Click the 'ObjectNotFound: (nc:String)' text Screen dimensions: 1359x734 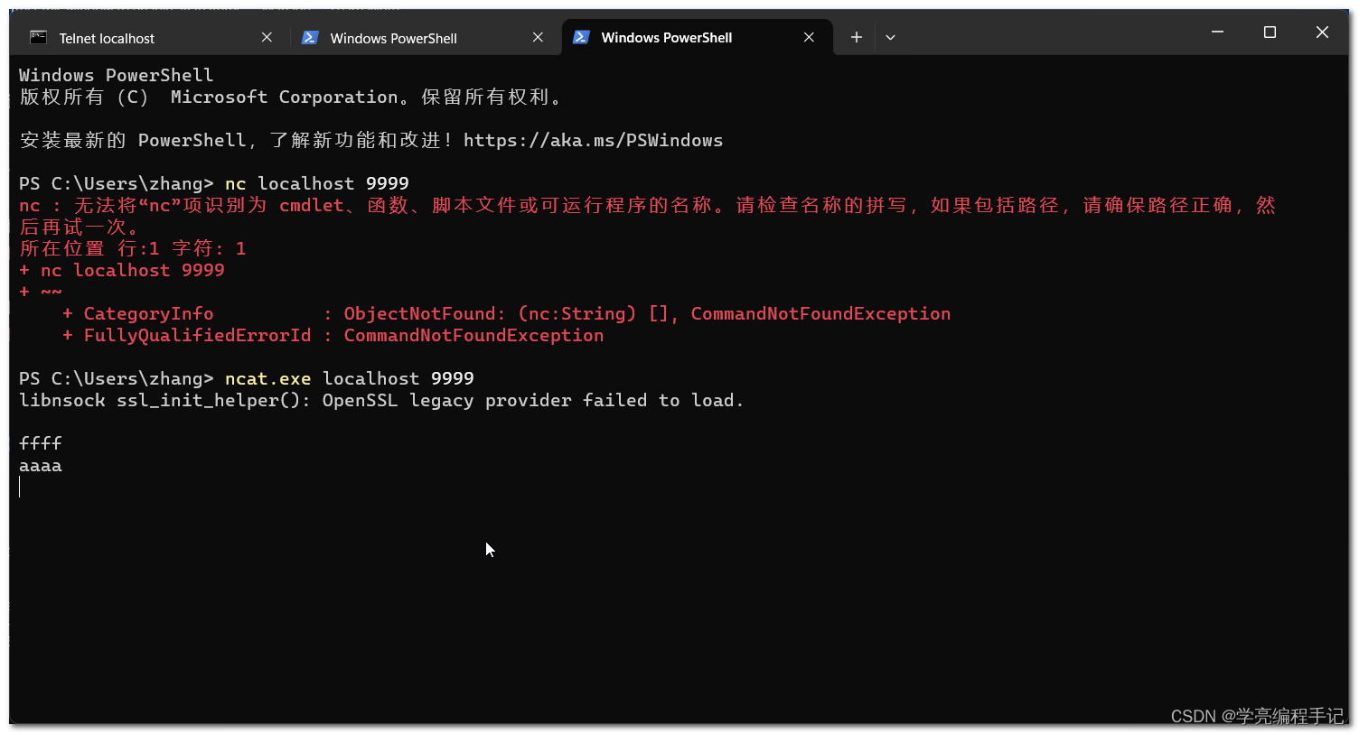(x=491, y=313)
